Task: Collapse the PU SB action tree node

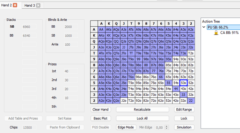Action: 204,27
